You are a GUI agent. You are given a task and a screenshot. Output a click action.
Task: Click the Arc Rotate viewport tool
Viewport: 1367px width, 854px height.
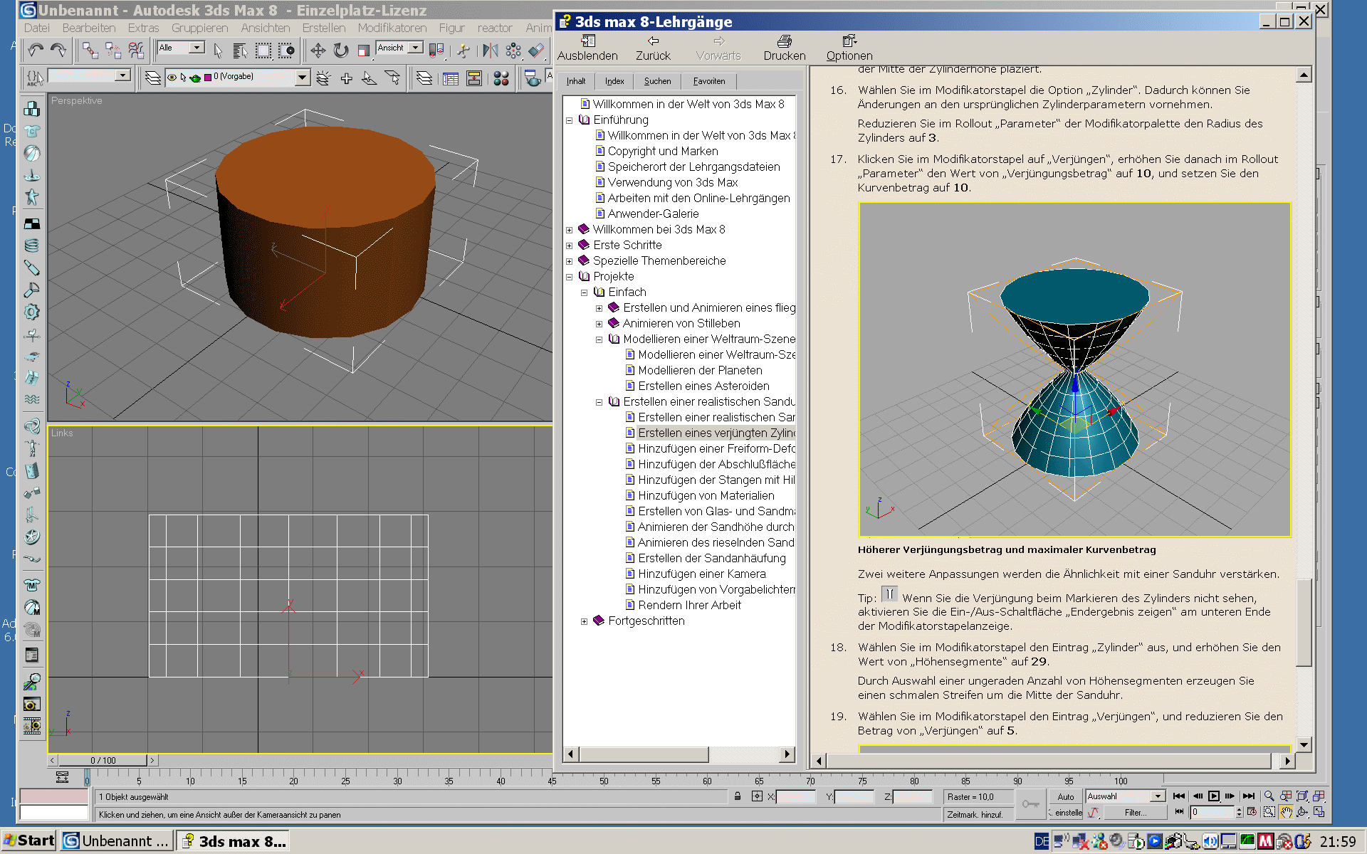pyautogui.click(x=1302, y=812)
